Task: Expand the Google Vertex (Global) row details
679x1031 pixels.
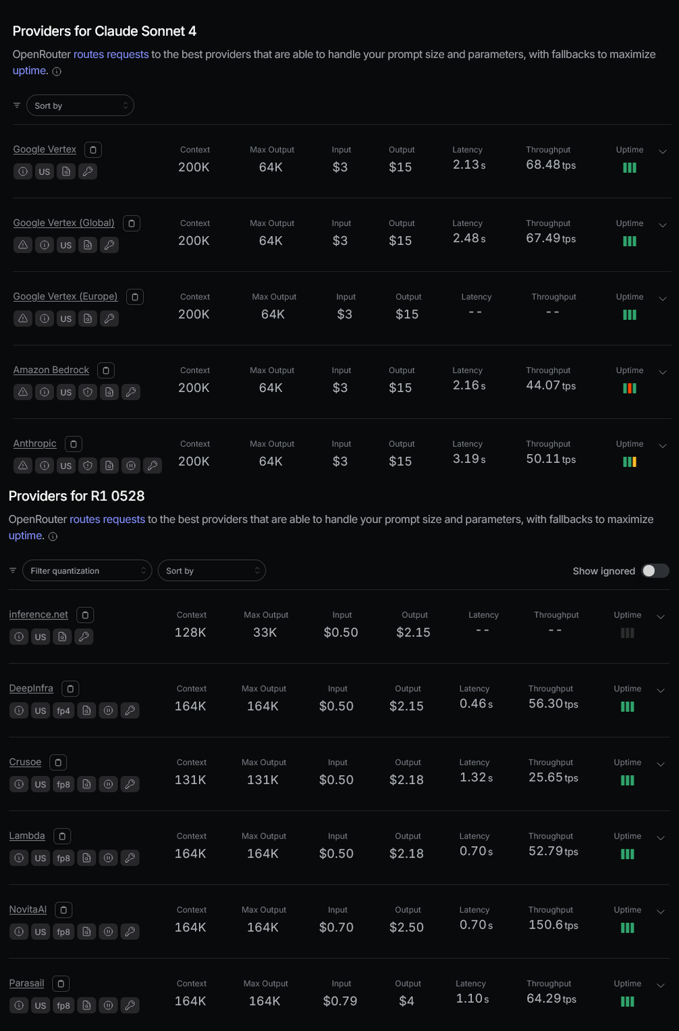Action: [663, 225]
